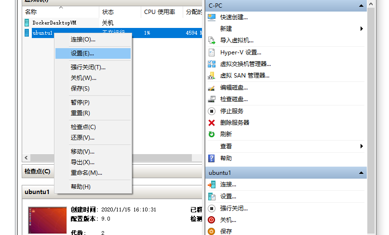Image resolution: width=389 pixels, height=235 pixels.
Task: Click the Actions pane scroll-up arrow
Action: click(x=371, y=4)
